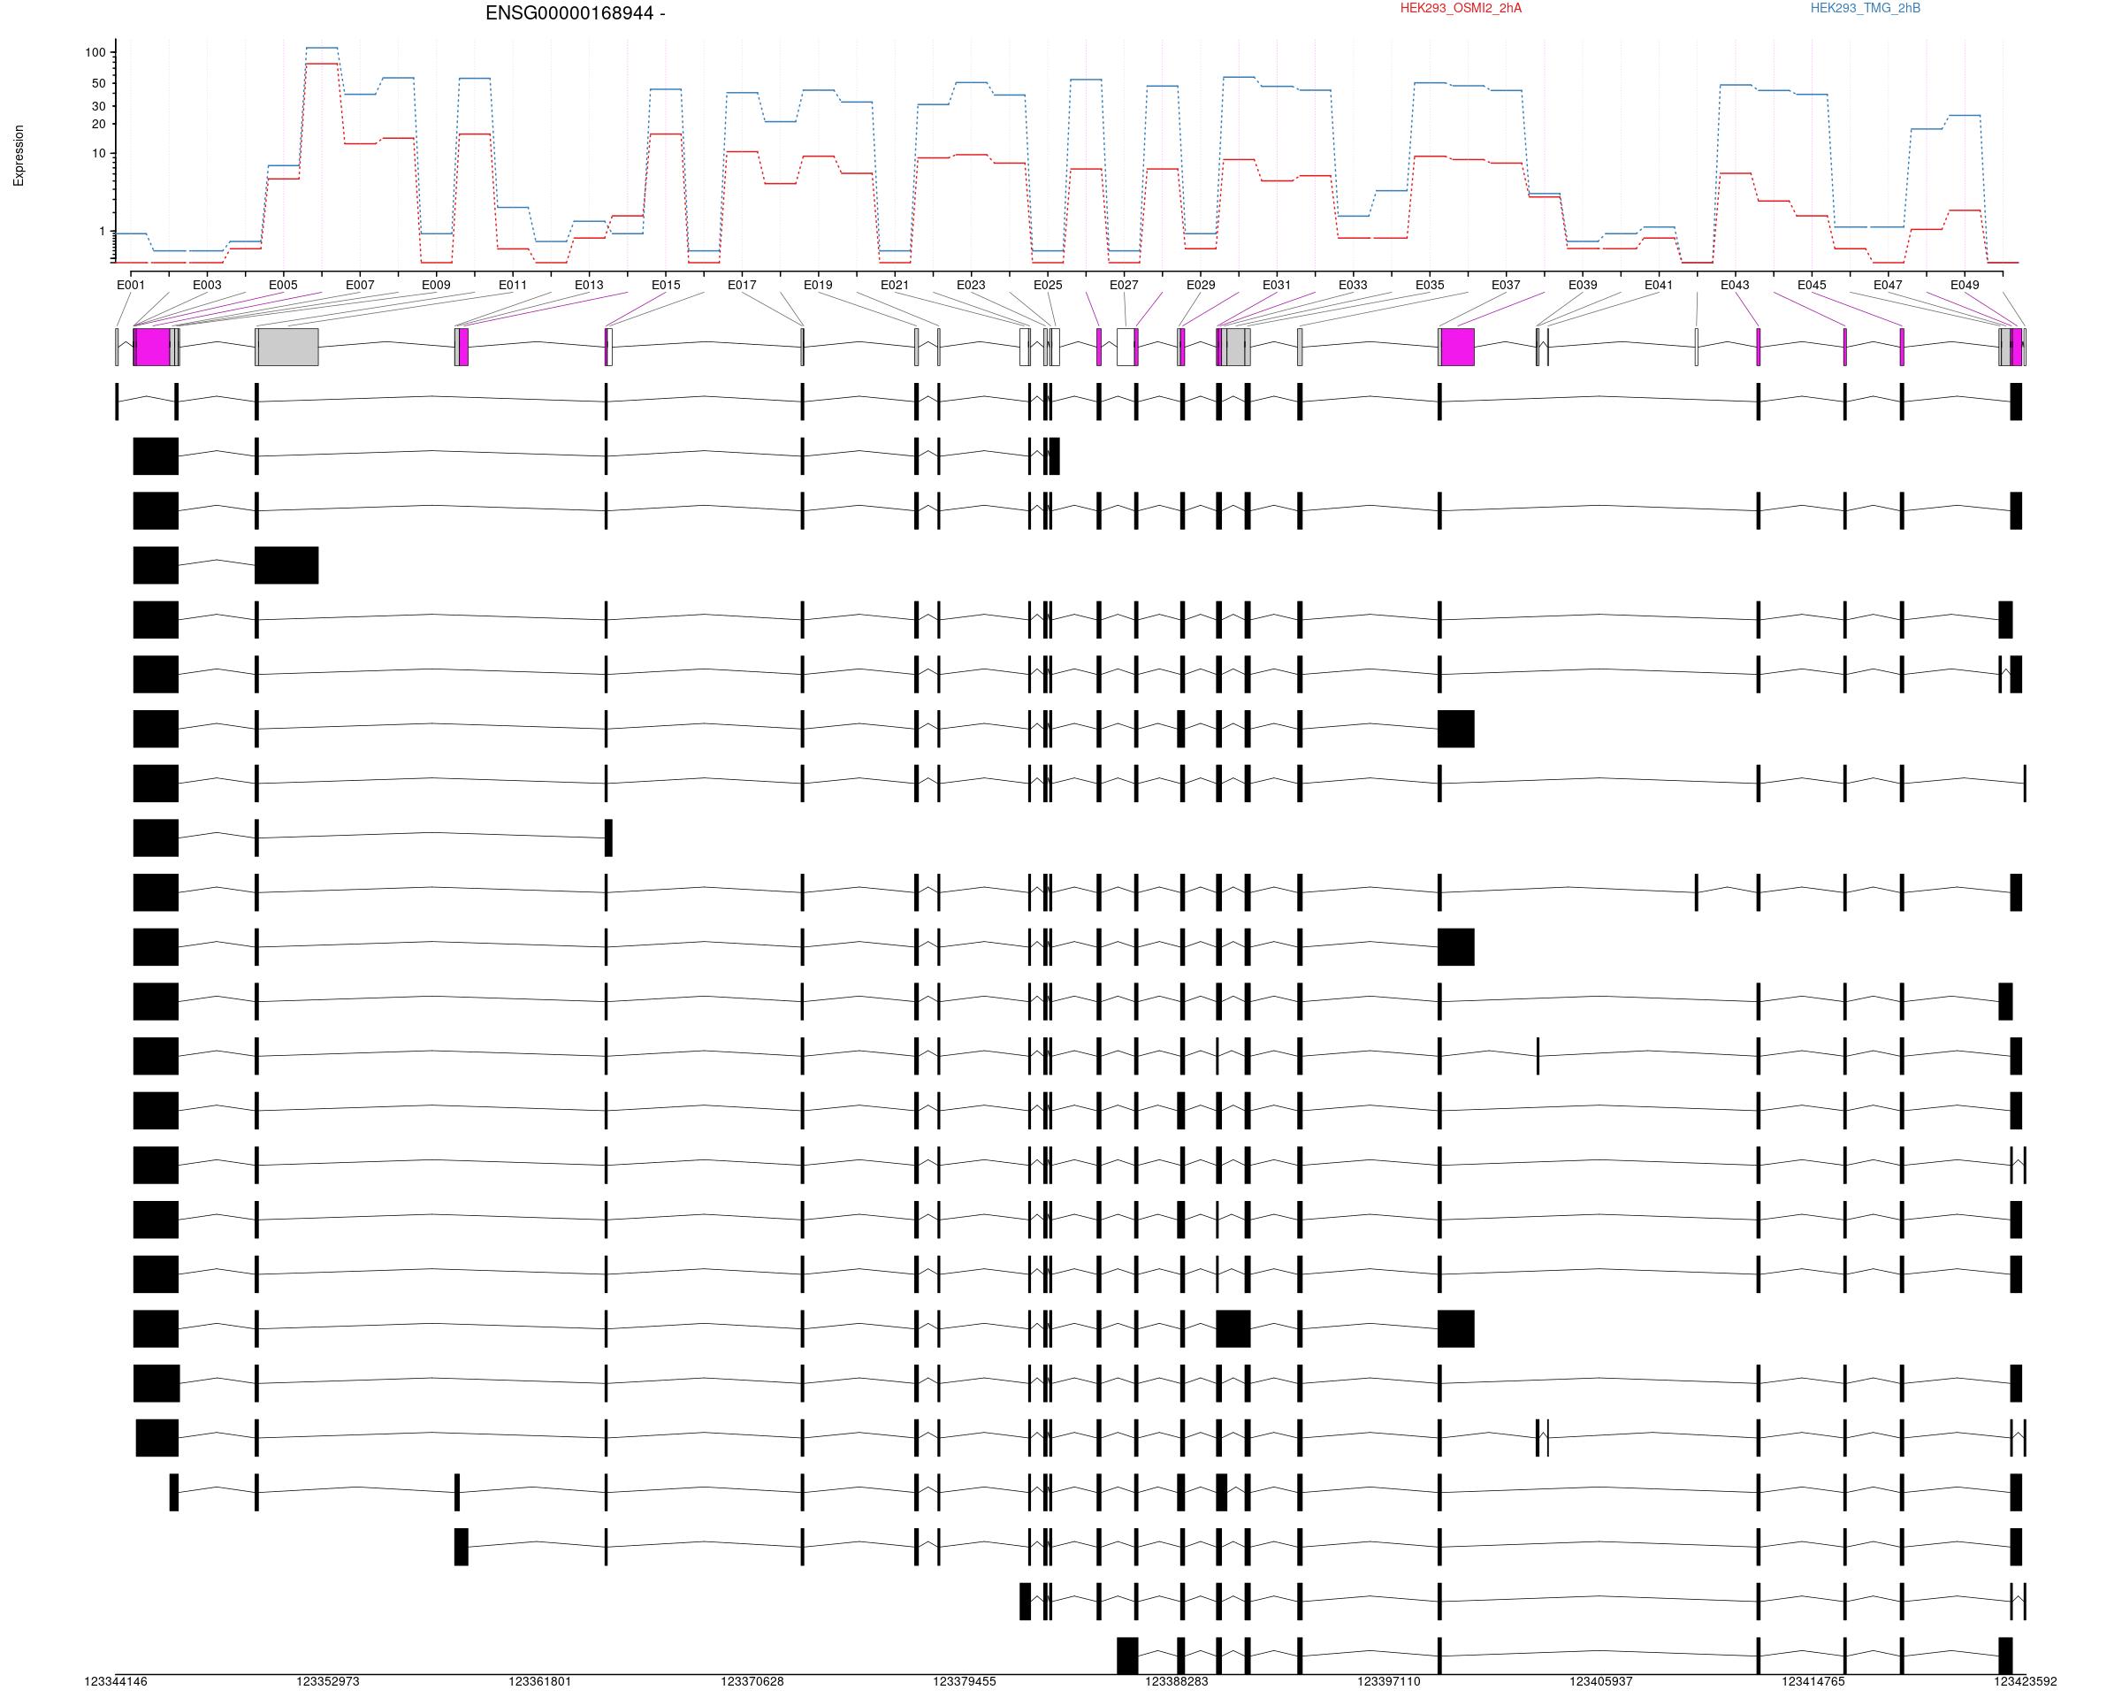Image resolution: width=2122 pixels, height=1698 pixels.
Task: Click exon label E049
Action: (x=1965, y=286)
